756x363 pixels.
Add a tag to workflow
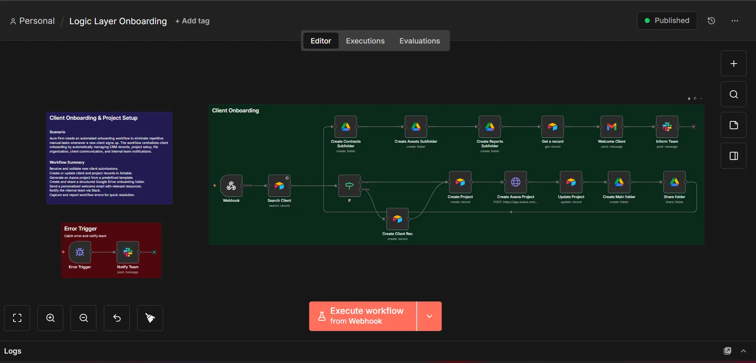click(x=192, y=21)
